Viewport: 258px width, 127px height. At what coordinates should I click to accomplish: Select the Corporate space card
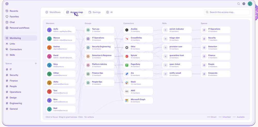click(x=216, y=74)
